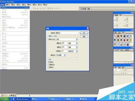Open the History panel flyout menu arrow
The image size is (135, 101).
tap(133, 50)
